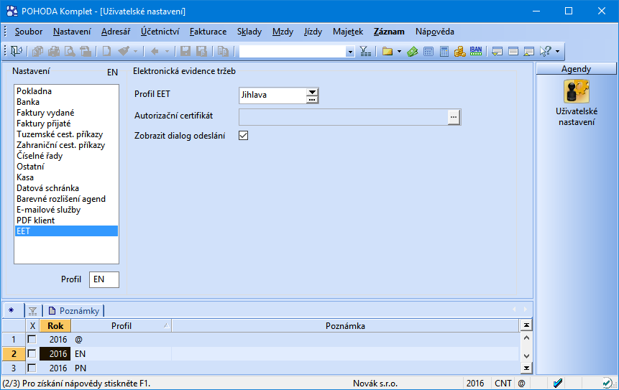The width and height of the screenshot is (619, 390).
Task: Check the X box in row 2 EN
Action: (x=32, y=353)
